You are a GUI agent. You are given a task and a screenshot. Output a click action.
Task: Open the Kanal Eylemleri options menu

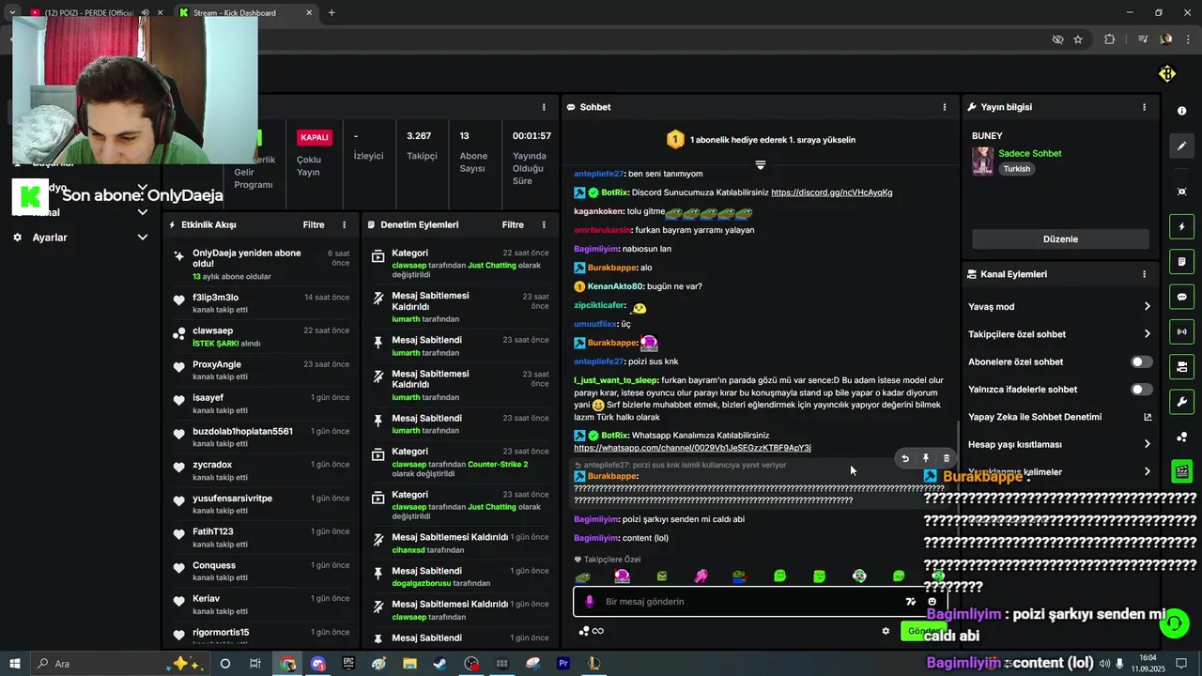point(1144,274)
